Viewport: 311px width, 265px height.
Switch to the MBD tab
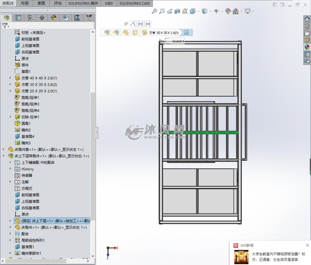point(109,3)
